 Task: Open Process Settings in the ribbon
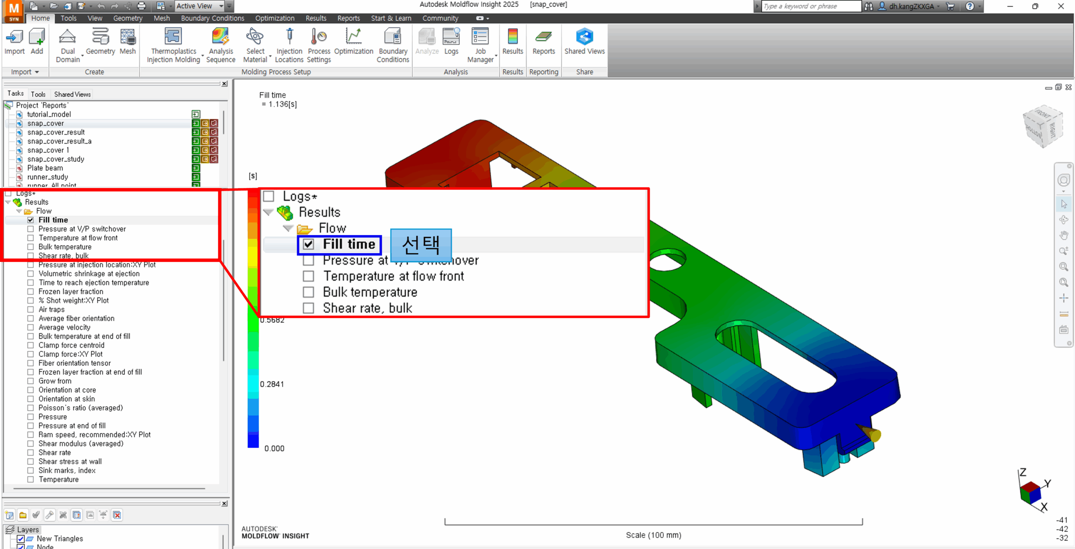(x=319, y=45)
